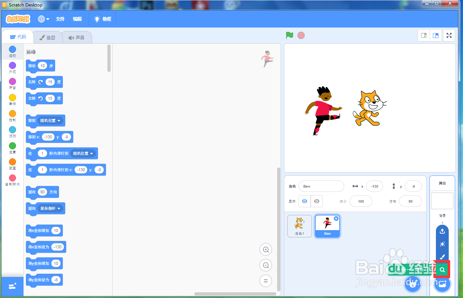Click the green flag to run

coord(289,35)
